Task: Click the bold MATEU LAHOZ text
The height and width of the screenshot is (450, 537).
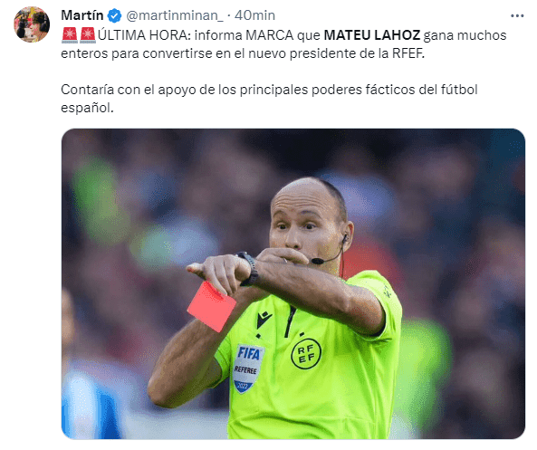Action: [x=372, y=35]
